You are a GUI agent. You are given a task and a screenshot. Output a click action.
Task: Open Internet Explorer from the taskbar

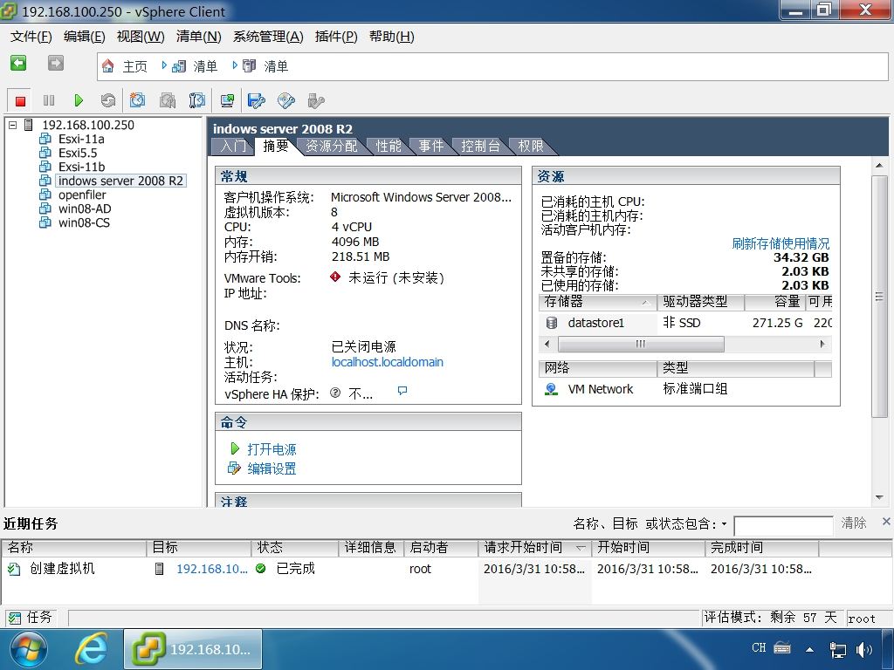pyautogui.click(x=93, y=648)
